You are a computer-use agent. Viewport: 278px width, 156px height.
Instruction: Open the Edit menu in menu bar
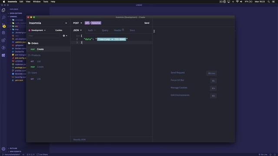(x=21, y=2)
